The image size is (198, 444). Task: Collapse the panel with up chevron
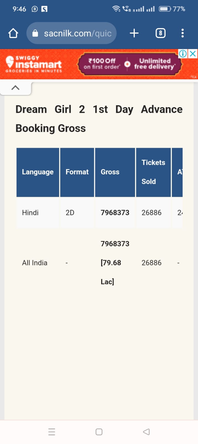pyautogui.click(x=16, y=88)
